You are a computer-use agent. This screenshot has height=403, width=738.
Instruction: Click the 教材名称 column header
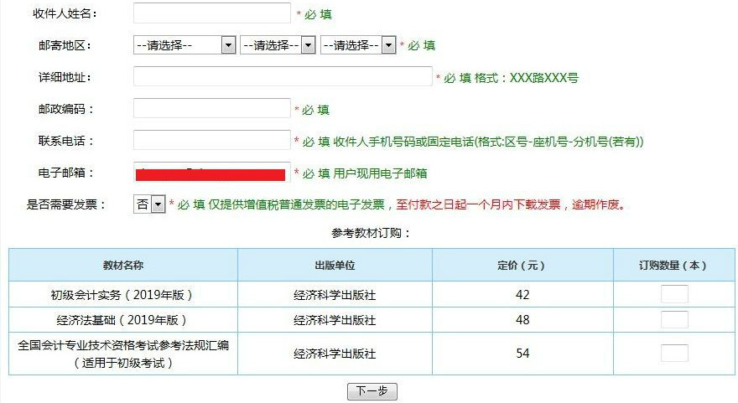tap(123, 266)
